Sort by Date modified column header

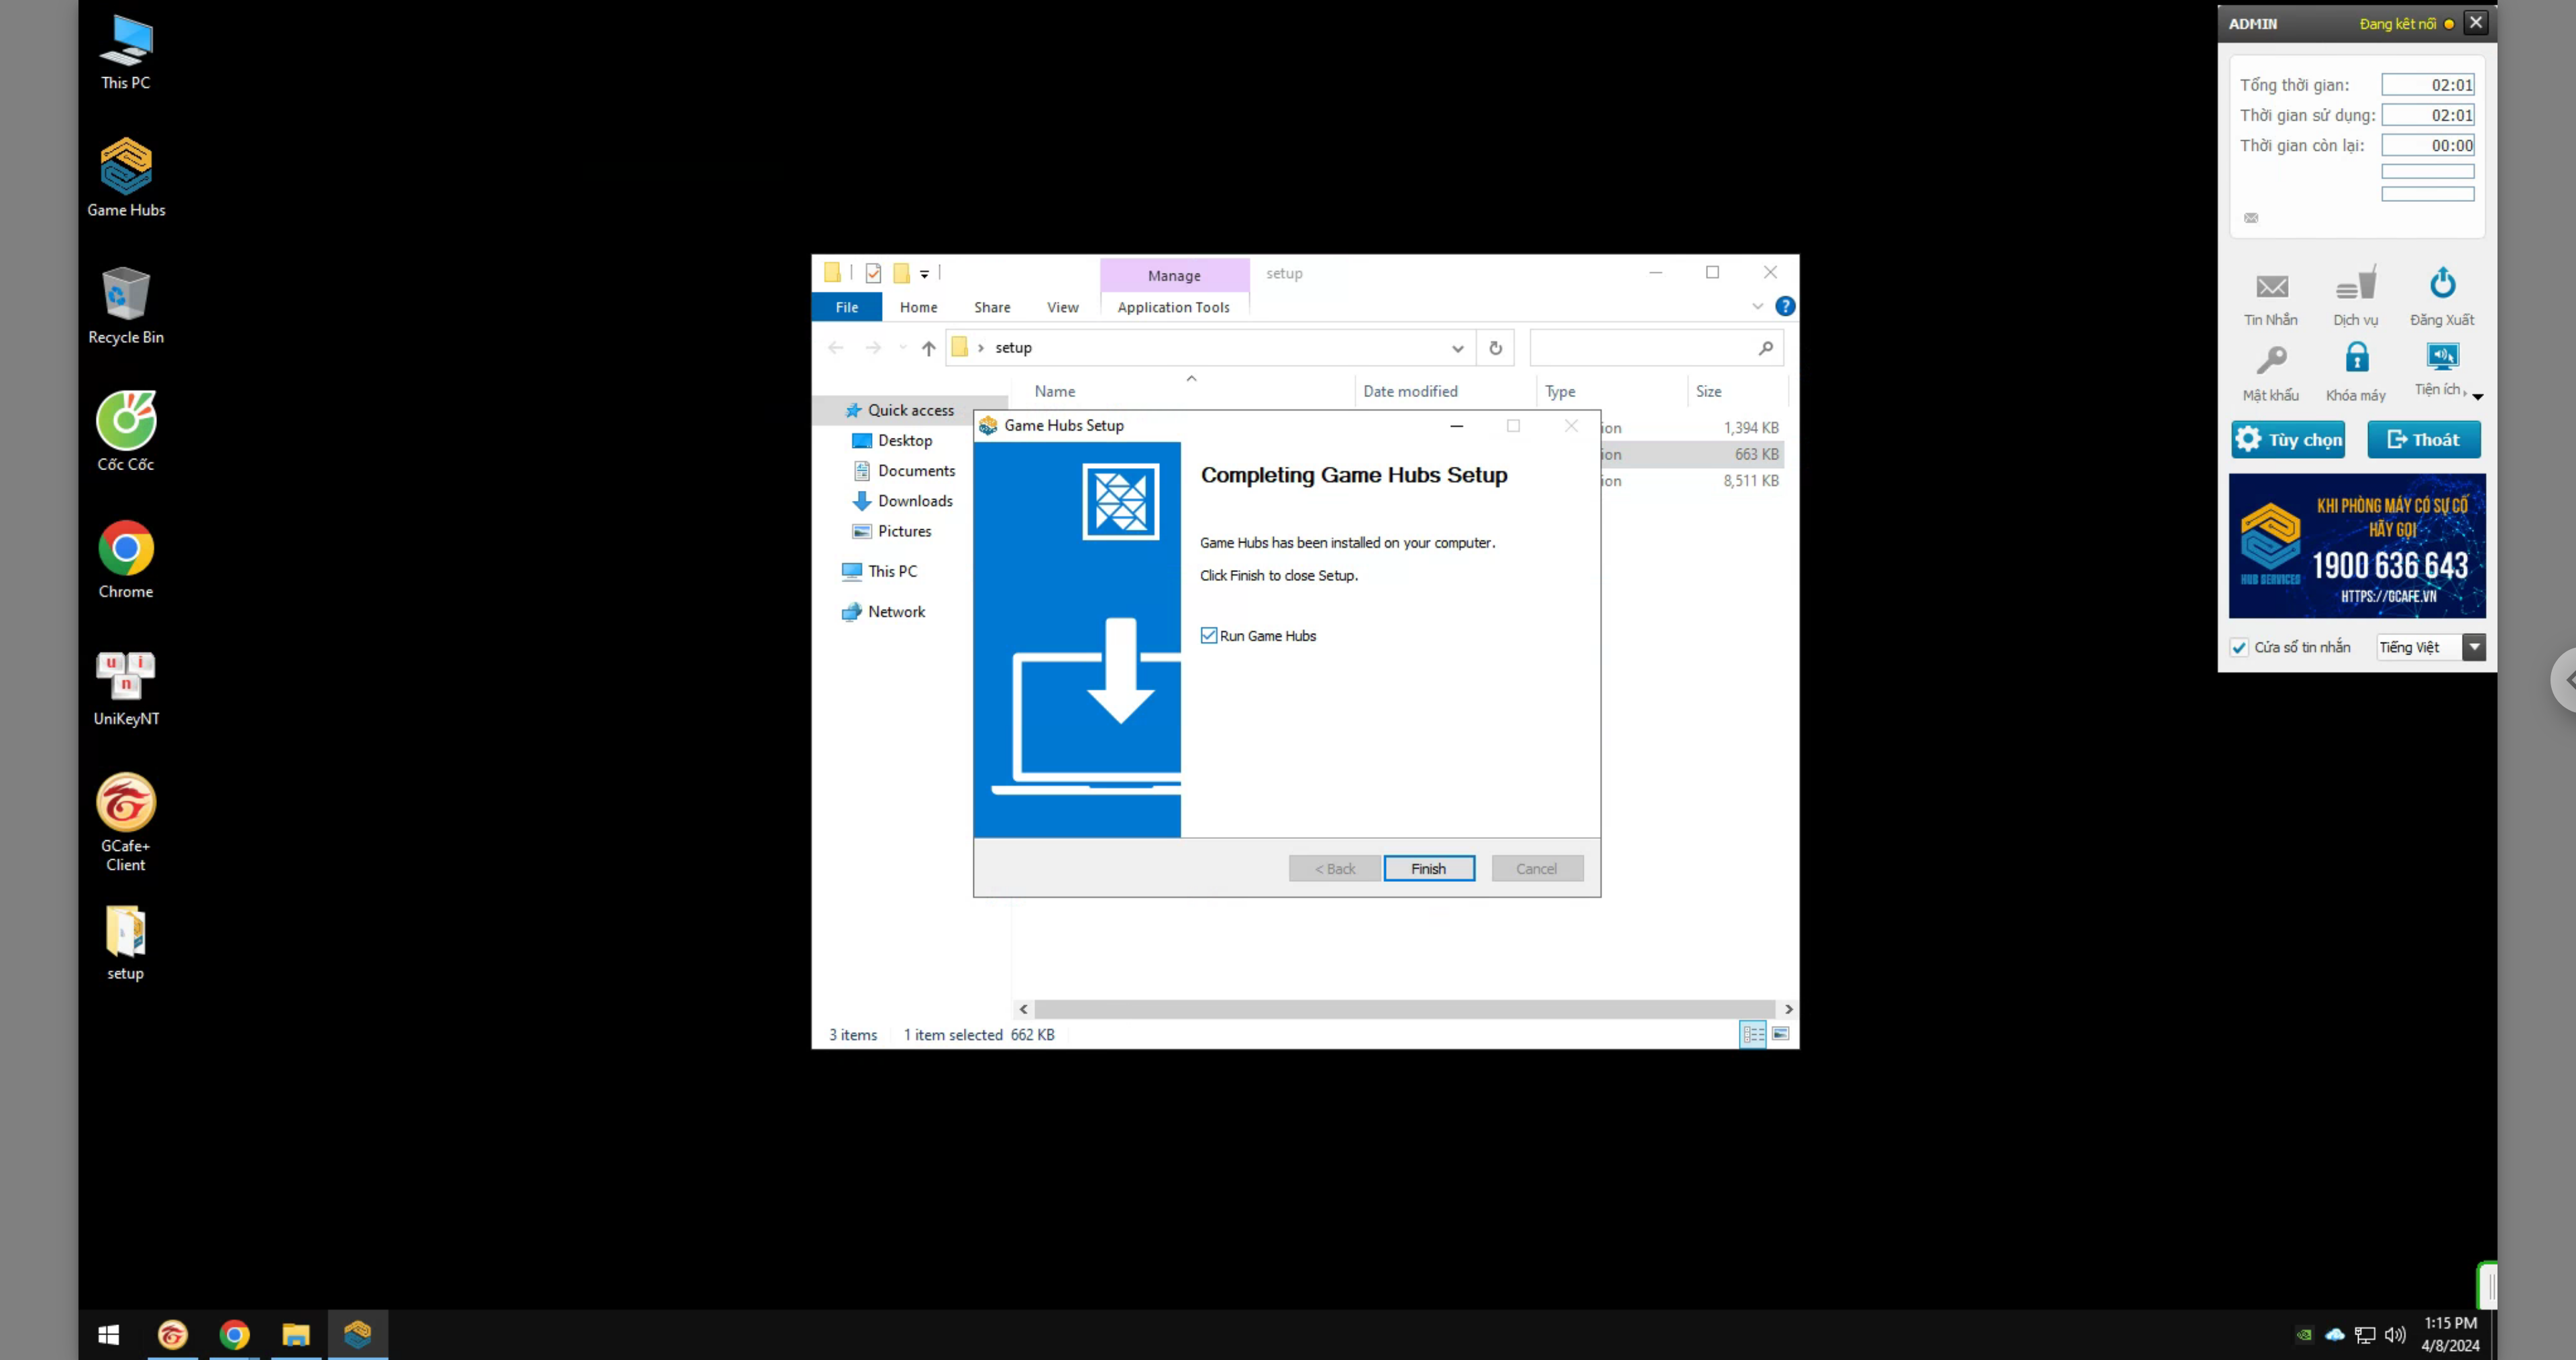pos(1410,392)
